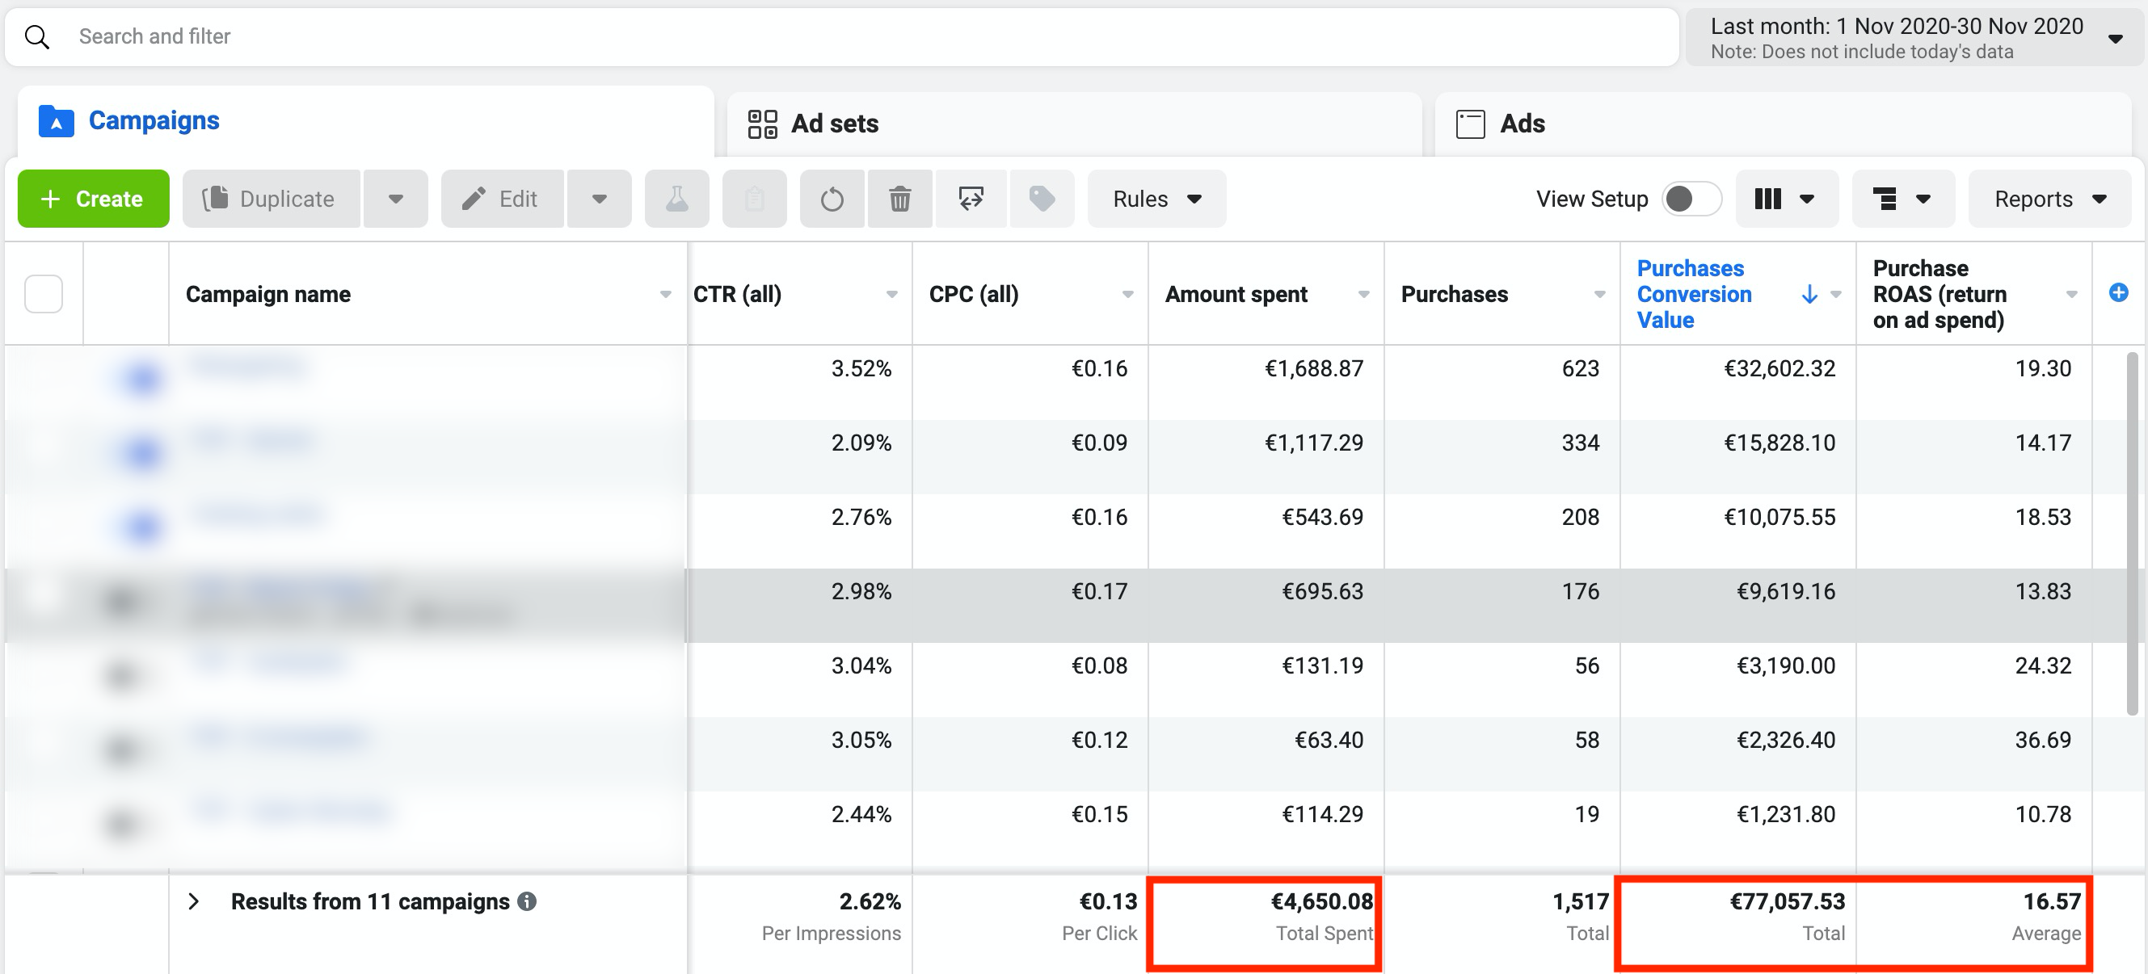The width and height of the screenshot is (2148, 974).
Task: Click the revert circular arrow icon
Action: 832,199
